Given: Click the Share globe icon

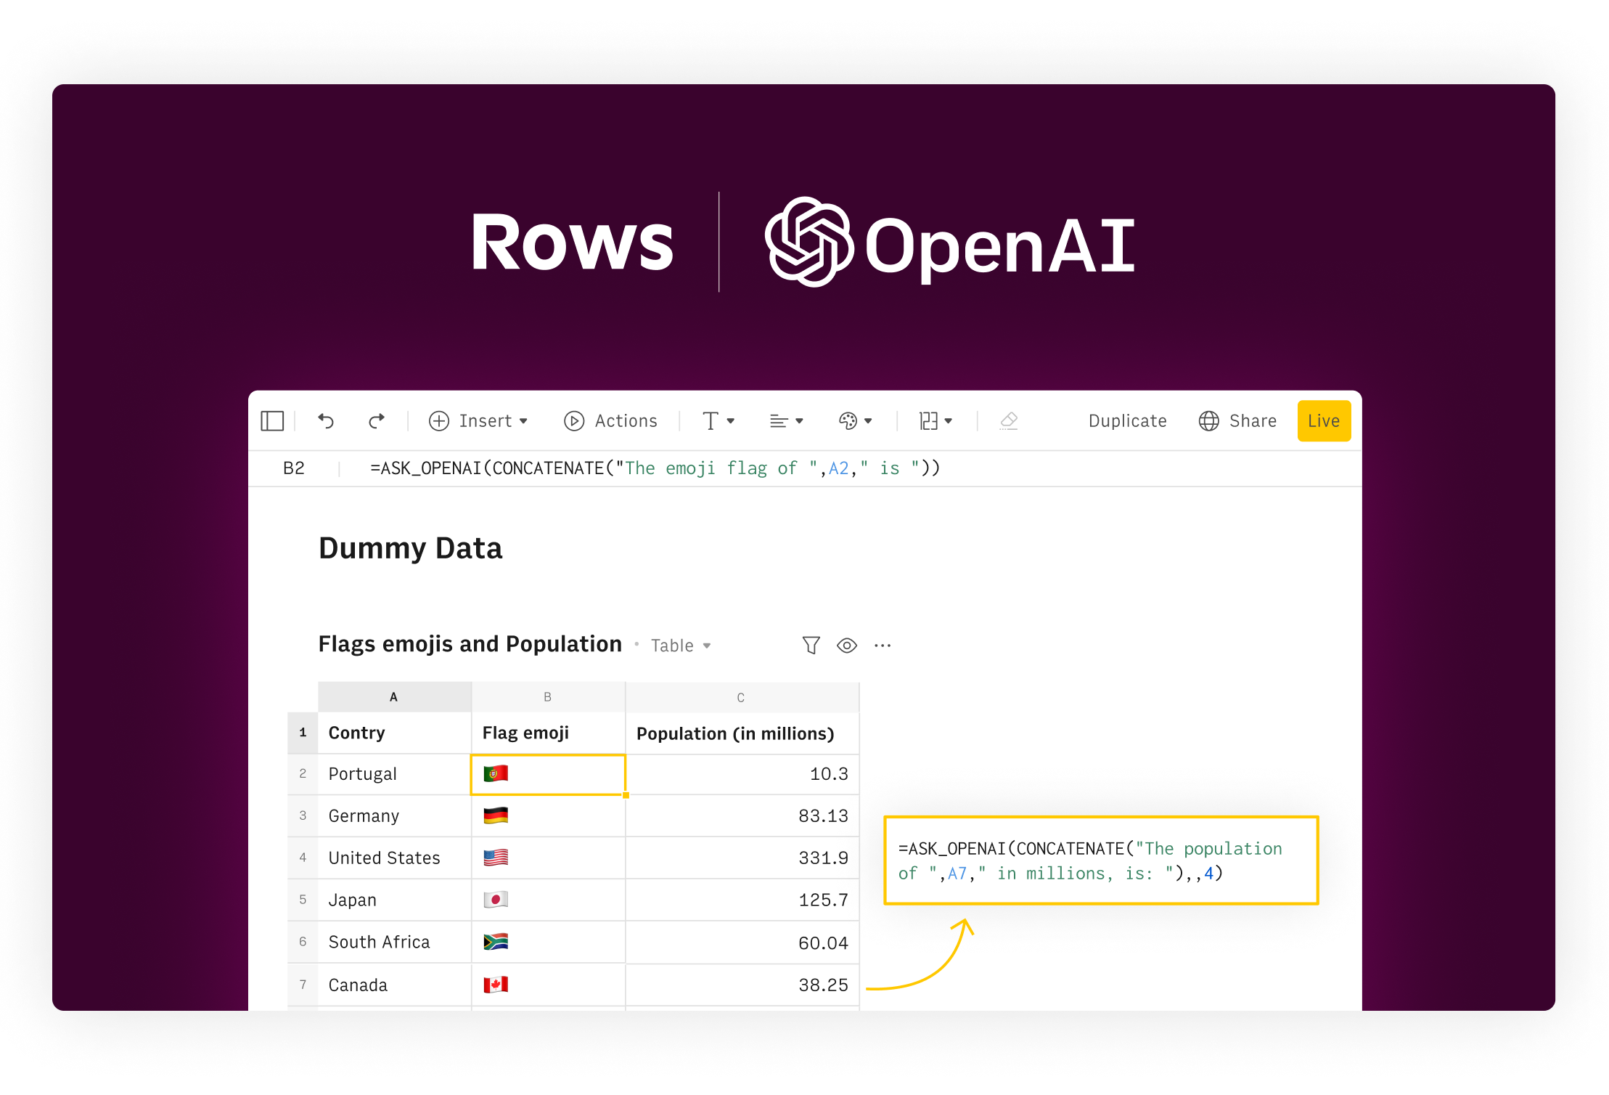Looking at the screenshot, I should [x=1208, y=421].
